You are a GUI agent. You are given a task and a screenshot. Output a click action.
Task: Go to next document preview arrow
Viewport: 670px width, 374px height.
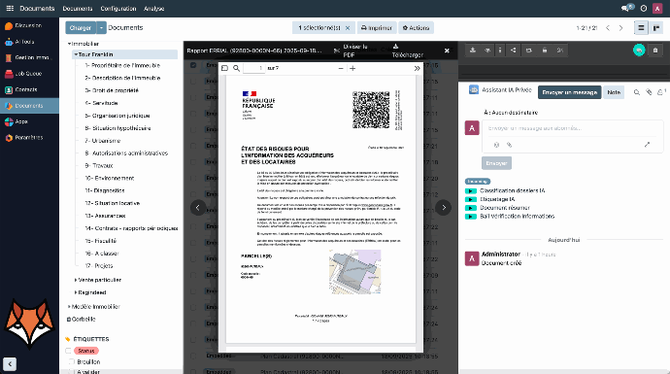pos(444,208)
